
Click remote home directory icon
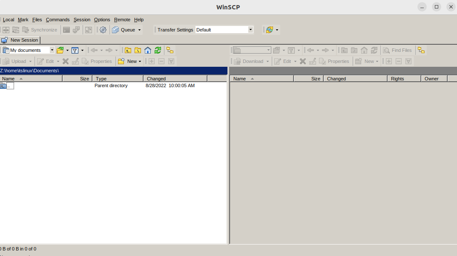coord(364,50)
